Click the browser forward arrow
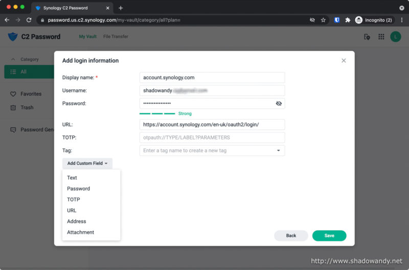The height and width of the screenshot is (270, 409). [x=18, y=20]
